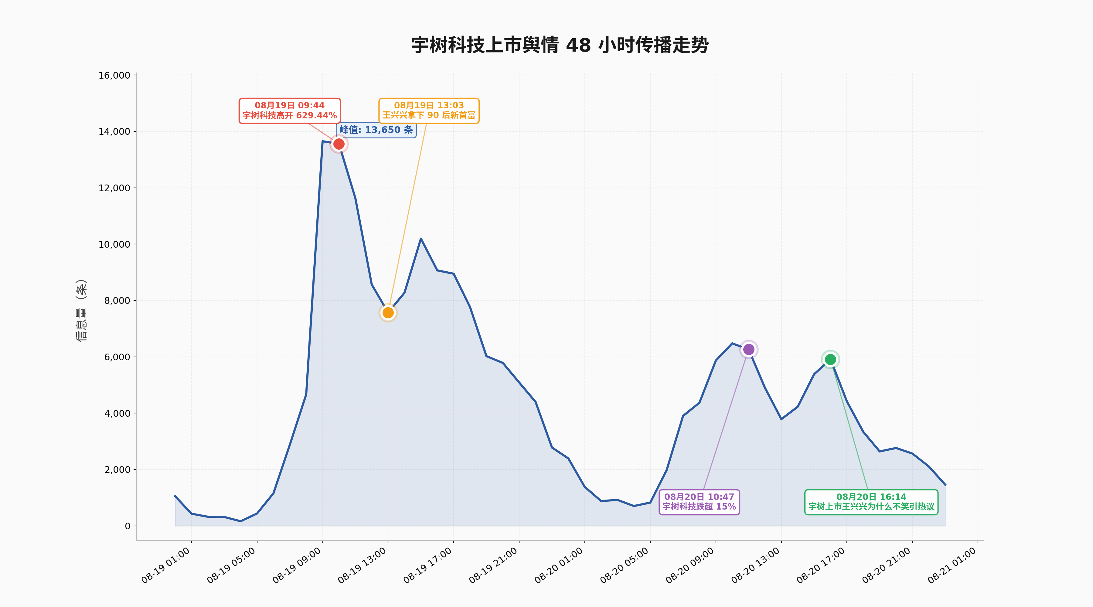Click the x-axis label '08-21 01:00'
Viewport: 1093px width, 607px height.
[952, 565]
